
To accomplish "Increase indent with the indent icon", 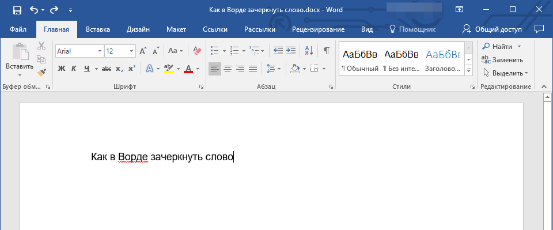I will [x=290, y=51].
